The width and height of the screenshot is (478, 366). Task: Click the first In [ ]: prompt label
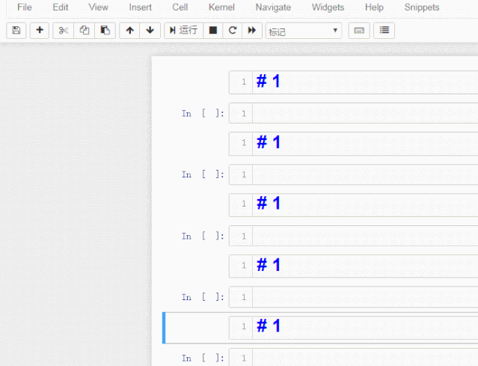coord(203,114)
